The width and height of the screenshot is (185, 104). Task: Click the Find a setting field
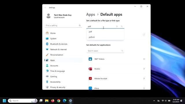click(x=63, y=25)
